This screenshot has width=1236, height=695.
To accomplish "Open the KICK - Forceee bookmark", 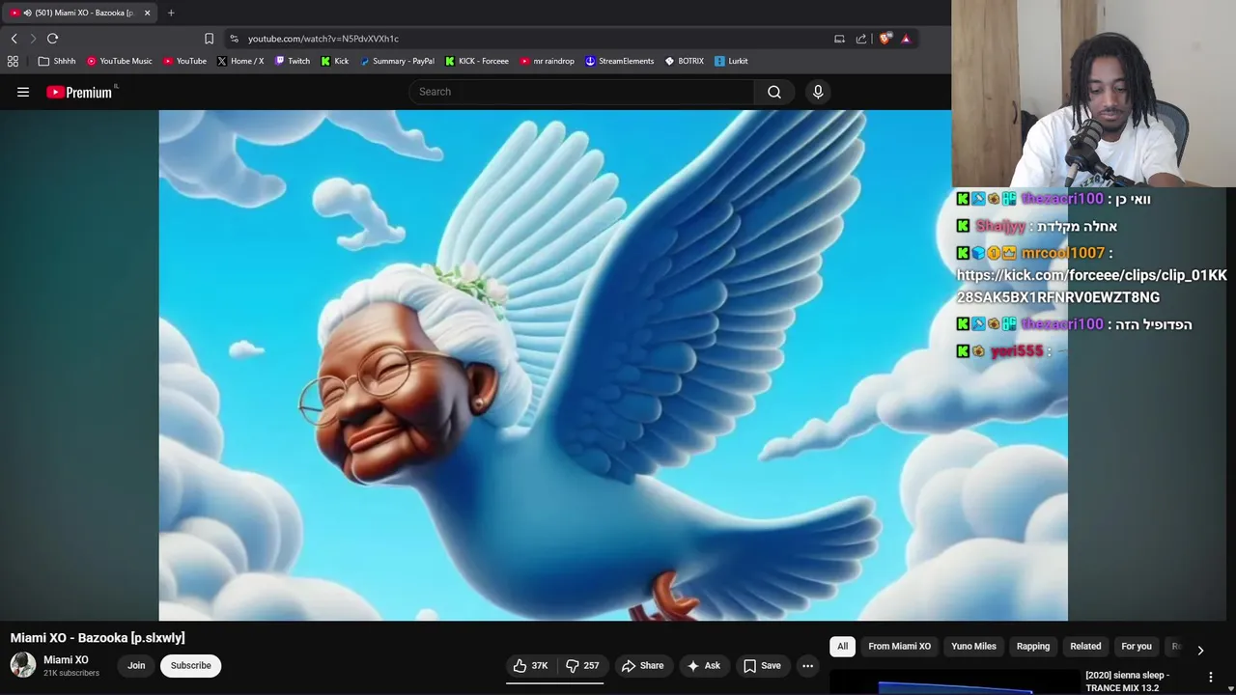I will pyautogui.click(x=477, y=61).
